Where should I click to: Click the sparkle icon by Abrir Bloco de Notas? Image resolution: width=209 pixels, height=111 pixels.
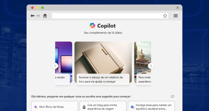pos(36,107)
